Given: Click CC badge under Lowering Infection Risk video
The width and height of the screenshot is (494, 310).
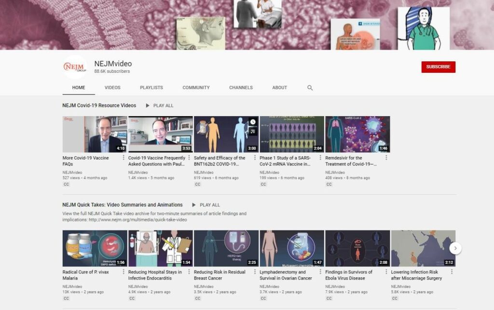Looking at the screenshot, I should (x=395, y=298).
